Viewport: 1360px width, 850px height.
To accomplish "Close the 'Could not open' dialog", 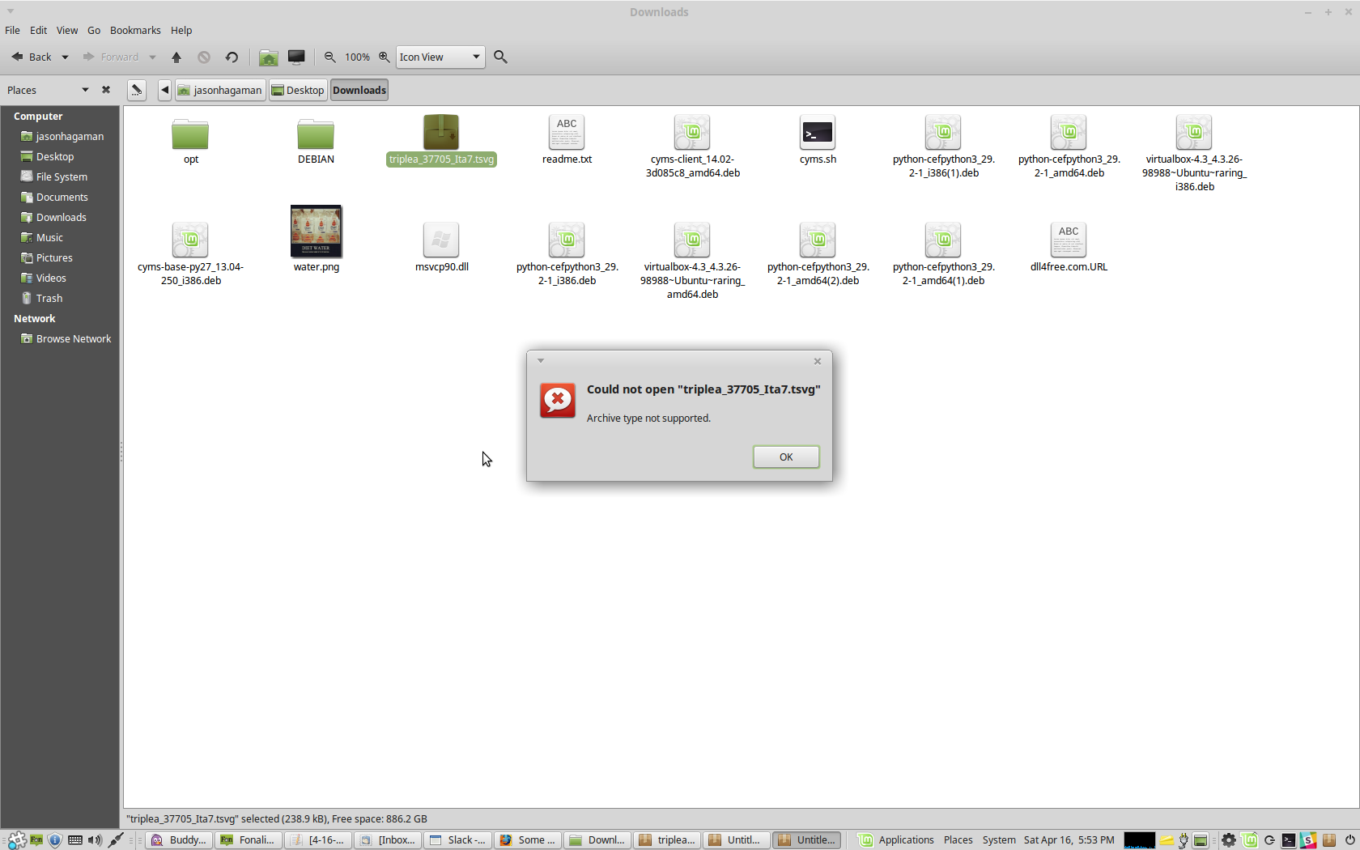I will click(x=817, y=361).
